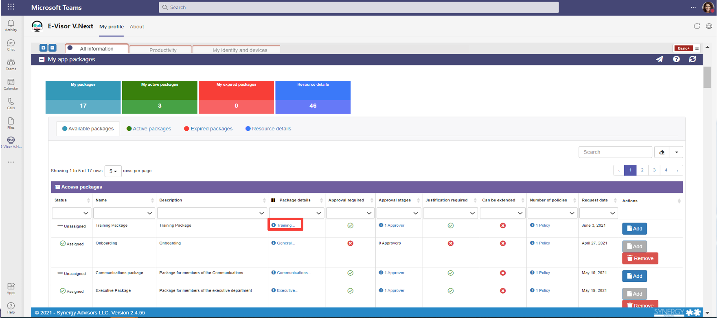This screenshot has height=318, width=717.
Task: Click Add for the Training Package
Action: (x=634, y=229)
